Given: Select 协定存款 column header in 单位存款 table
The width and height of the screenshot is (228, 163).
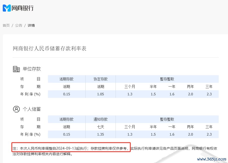Looking at the screenshot, I should coord(100,79).
